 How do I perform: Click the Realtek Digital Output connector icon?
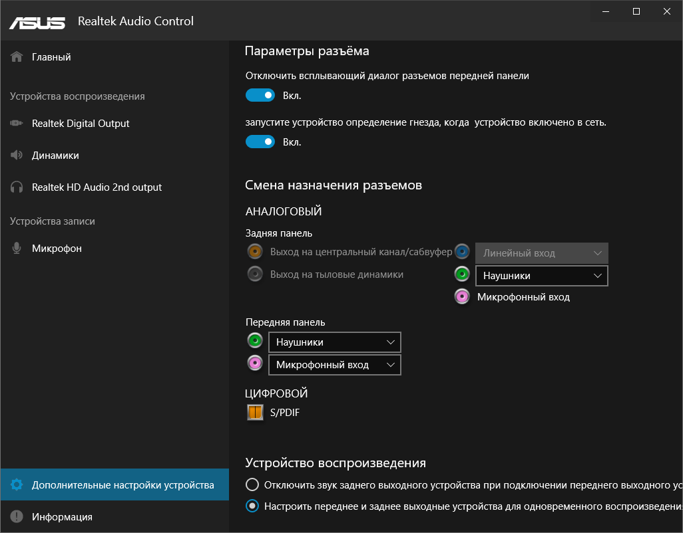(x=17, y=123)
